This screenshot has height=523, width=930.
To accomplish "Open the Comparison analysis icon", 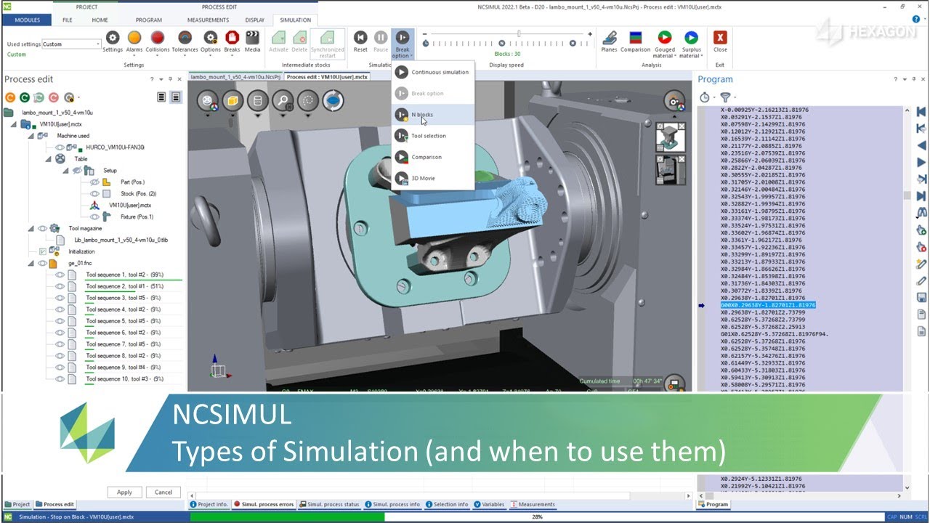I will click(x=635, y=38).
